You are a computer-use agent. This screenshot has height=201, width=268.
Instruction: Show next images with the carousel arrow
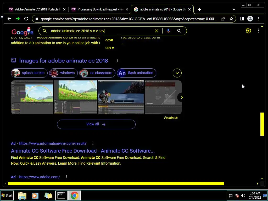[x=182, y=97]
